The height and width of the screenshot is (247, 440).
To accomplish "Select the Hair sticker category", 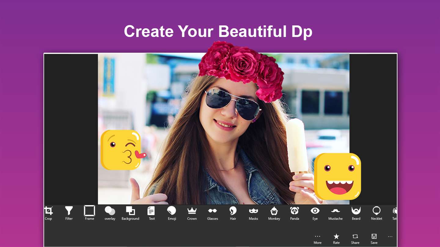I will tap(233, 213).
